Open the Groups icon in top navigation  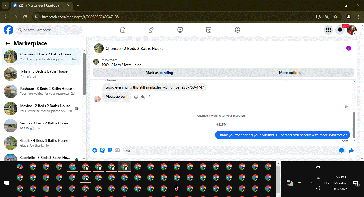point(238,30)
